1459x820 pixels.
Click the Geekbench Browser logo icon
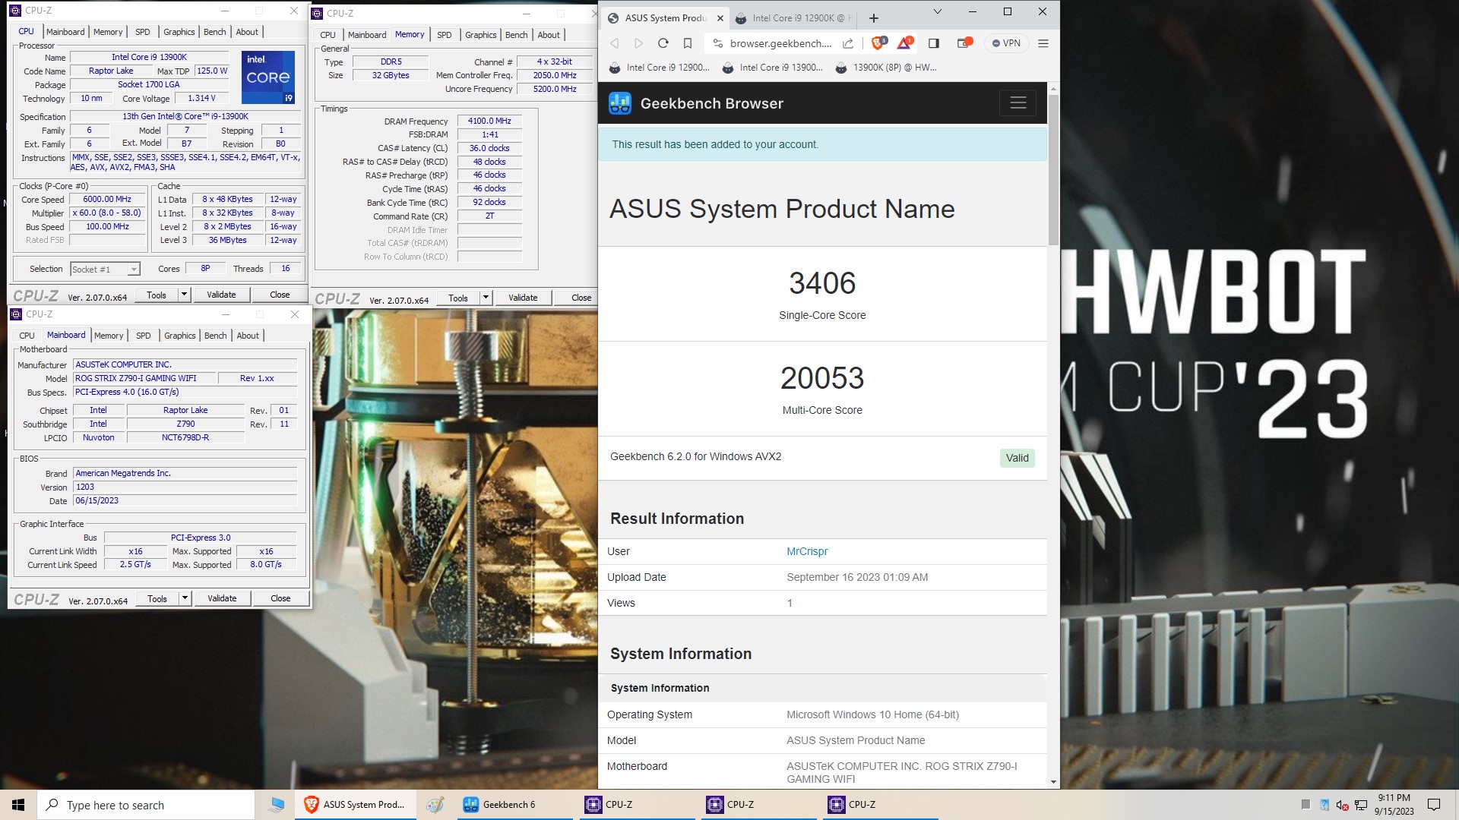click(x=620, y=103)
